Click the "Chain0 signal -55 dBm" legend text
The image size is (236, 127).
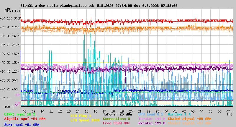point(190,119)
